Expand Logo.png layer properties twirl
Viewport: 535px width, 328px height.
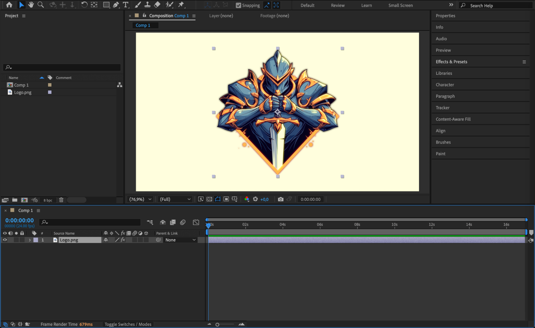pos(30,240)
